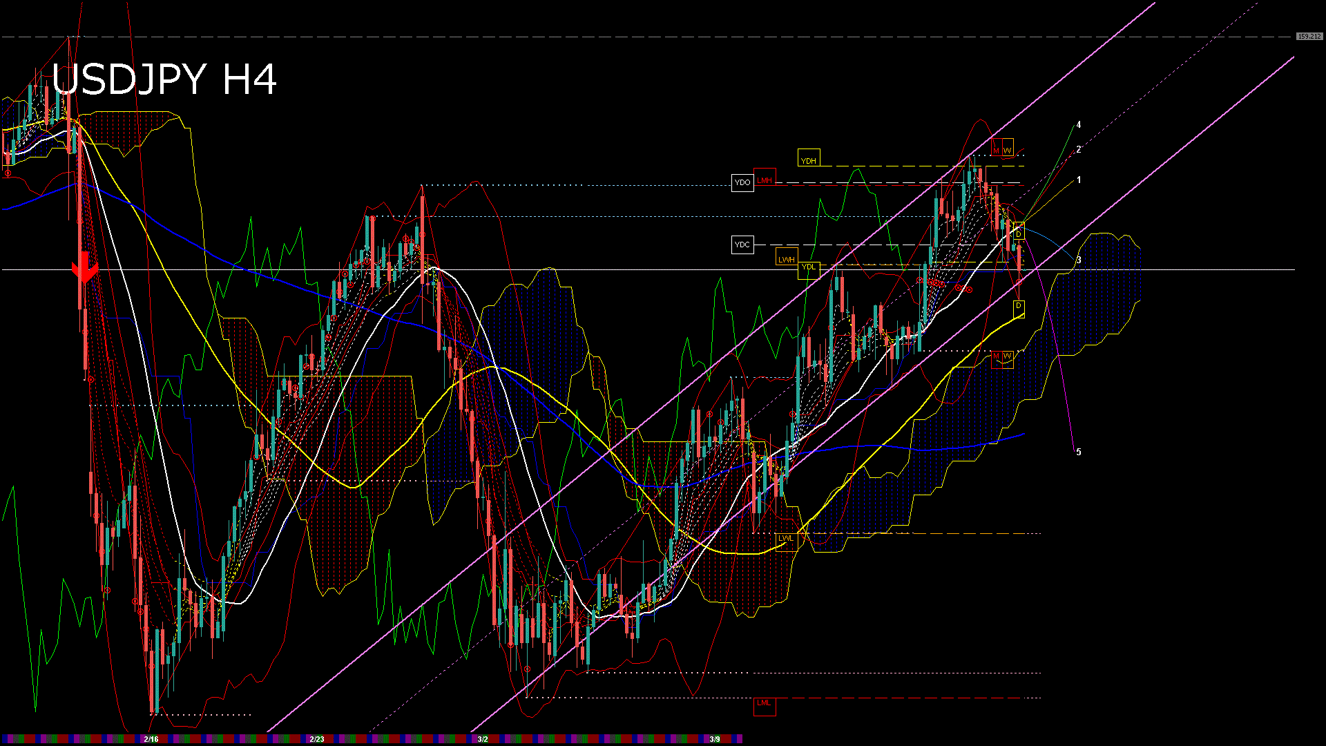Click the upper red M marker box
Image resolution: width=1326 pixels, height=746 pixels.
pos(997,149)
